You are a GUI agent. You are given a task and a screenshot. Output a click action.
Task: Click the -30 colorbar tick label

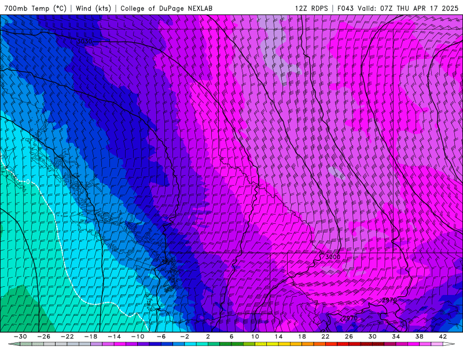[x=20, y=337]
